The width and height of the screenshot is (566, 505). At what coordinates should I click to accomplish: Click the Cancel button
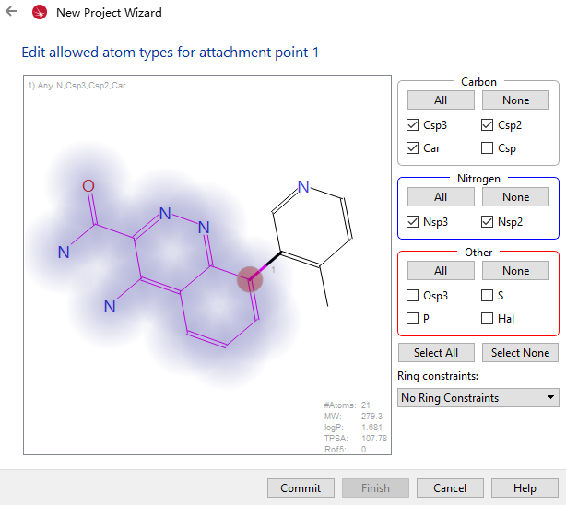pos(450,488)
